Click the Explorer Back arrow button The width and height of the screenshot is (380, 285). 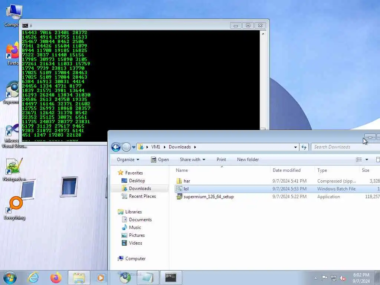coord(116,147)
